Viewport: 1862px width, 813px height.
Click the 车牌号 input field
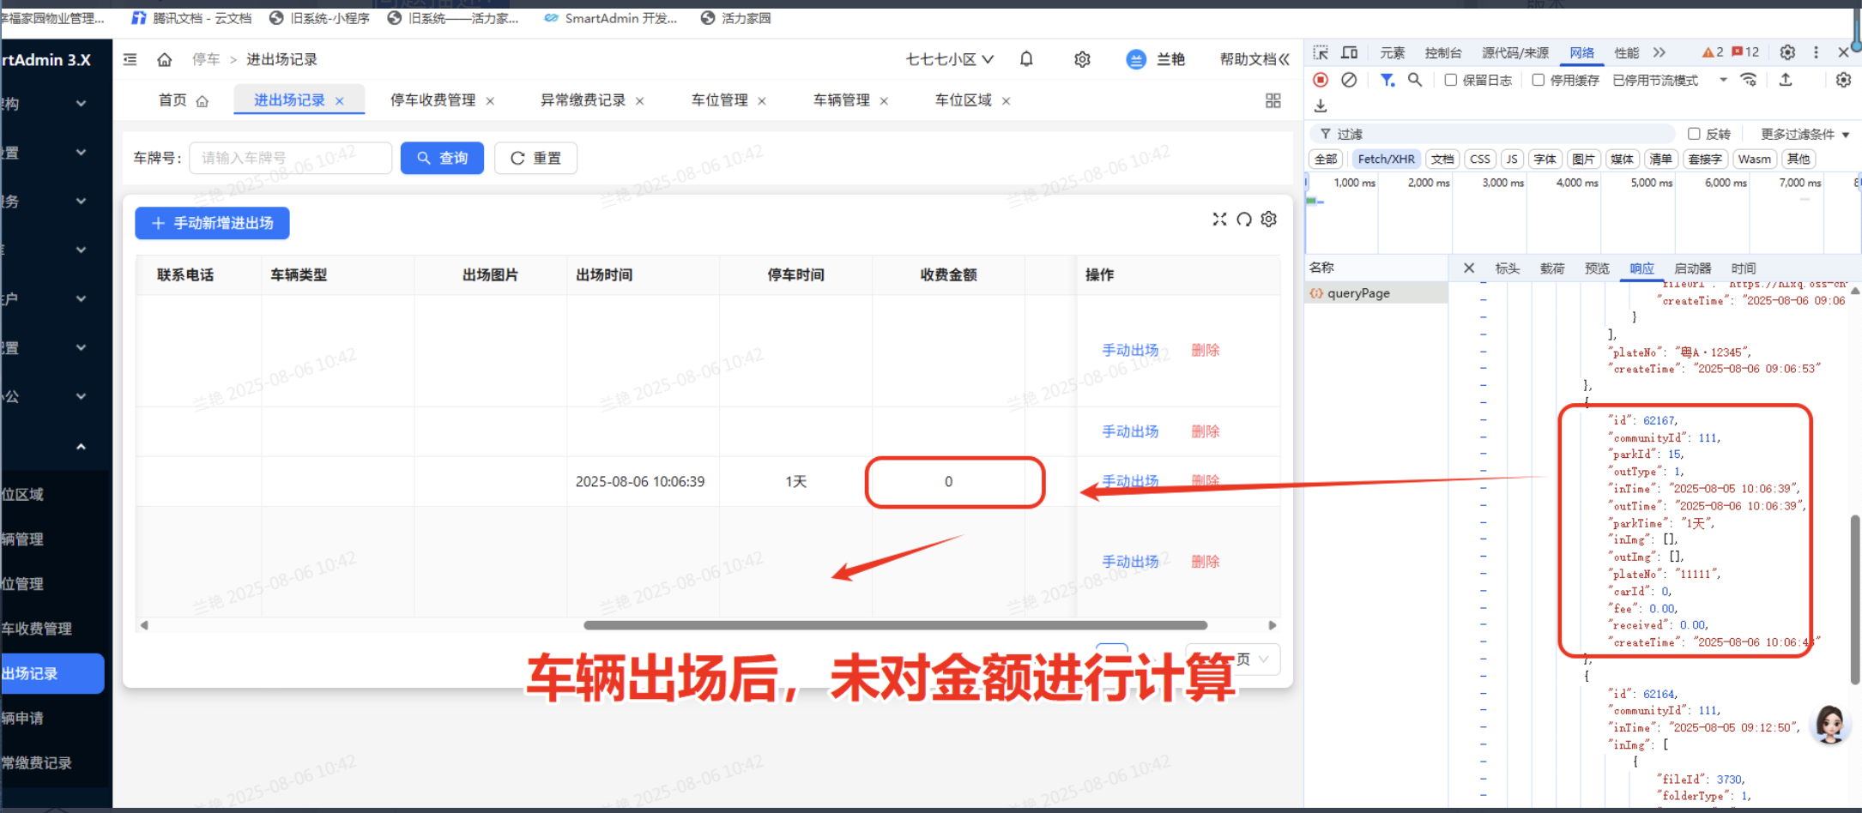tap(290, 158)
